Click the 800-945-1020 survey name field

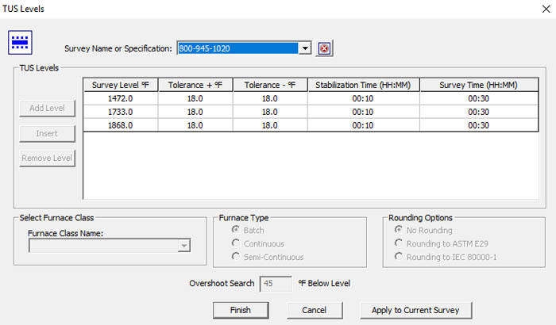click(x=237, y=48)
